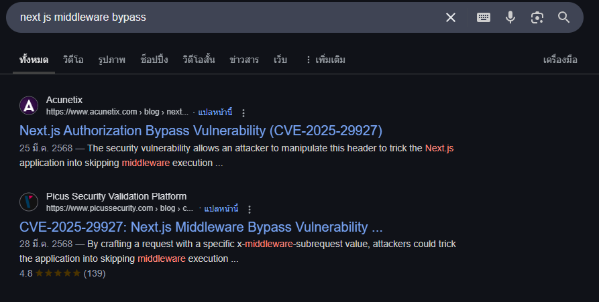Open CVE-2025-29927 Middleware Bypass Vulnerability result

coord(201,227)
